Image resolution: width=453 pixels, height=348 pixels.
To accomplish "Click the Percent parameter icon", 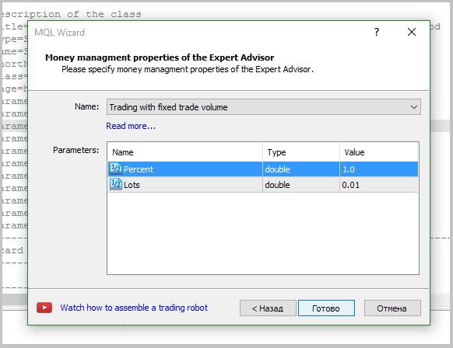I will 116,169.
